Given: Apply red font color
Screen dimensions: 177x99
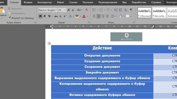Looking at the screenshot, I should pyautogui.click(x=84, y=16).
